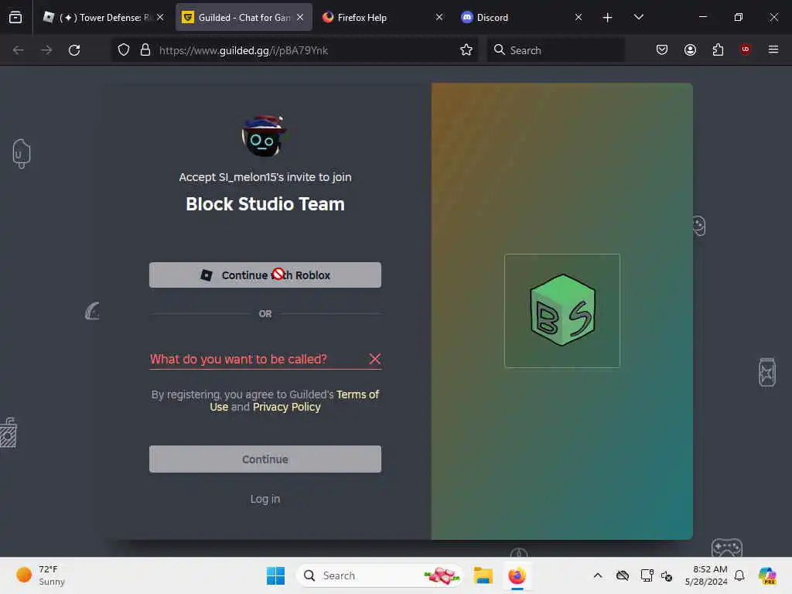Viewport: 792px width, 594px height.
Task: Open a new tab with plus button
Action: point(608,18)
